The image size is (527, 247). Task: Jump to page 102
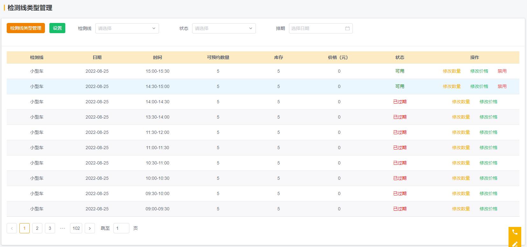click(x=76, y=228)
